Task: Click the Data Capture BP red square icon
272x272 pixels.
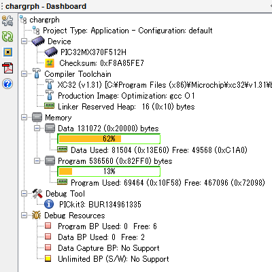Action: click(48, 248)
